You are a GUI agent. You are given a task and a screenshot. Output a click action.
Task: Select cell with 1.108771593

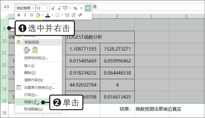coord(83,49)
